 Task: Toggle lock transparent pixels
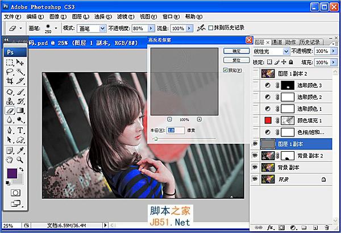click(x=269, y=62)
